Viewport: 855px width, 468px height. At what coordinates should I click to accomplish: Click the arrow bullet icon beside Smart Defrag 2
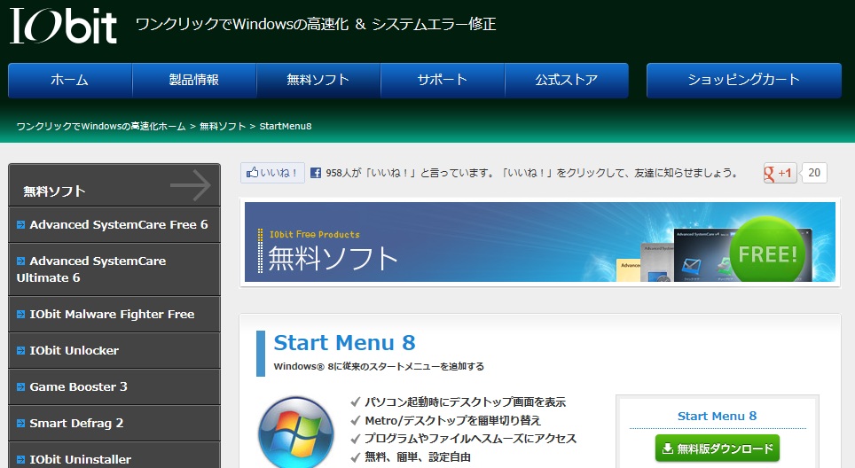point(20,424)
